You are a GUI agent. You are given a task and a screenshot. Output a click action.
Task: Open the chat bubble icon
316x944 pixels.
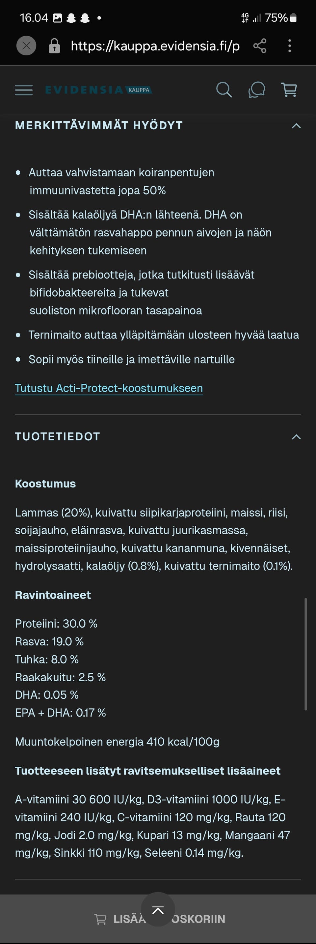(257, 90)
